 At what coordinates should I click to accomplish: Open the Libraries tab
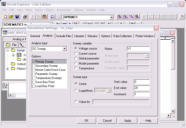[79, 36]
